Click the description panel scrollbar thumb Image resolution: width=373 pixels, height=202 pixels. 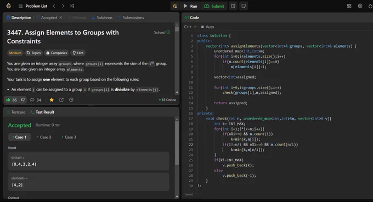[177, 29]
